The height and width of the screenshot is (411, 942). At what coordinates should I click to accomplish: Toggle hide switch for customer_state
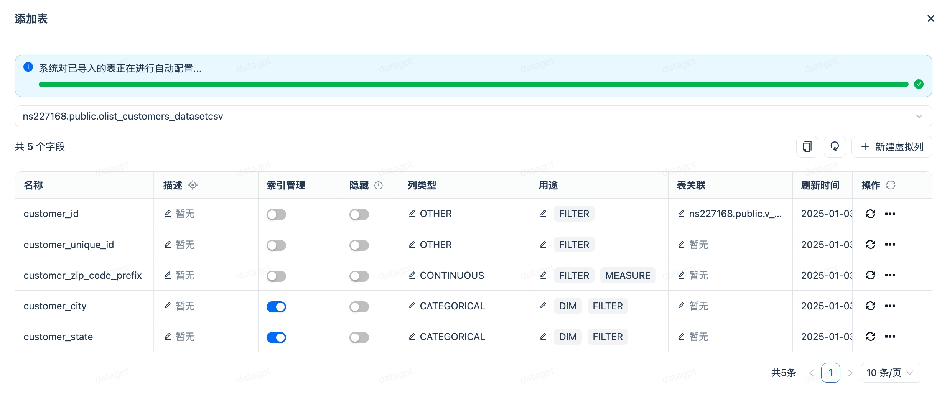tap(359, 337)
